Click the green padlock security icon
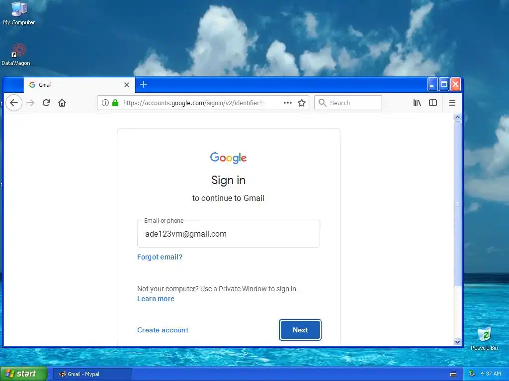 115,103
